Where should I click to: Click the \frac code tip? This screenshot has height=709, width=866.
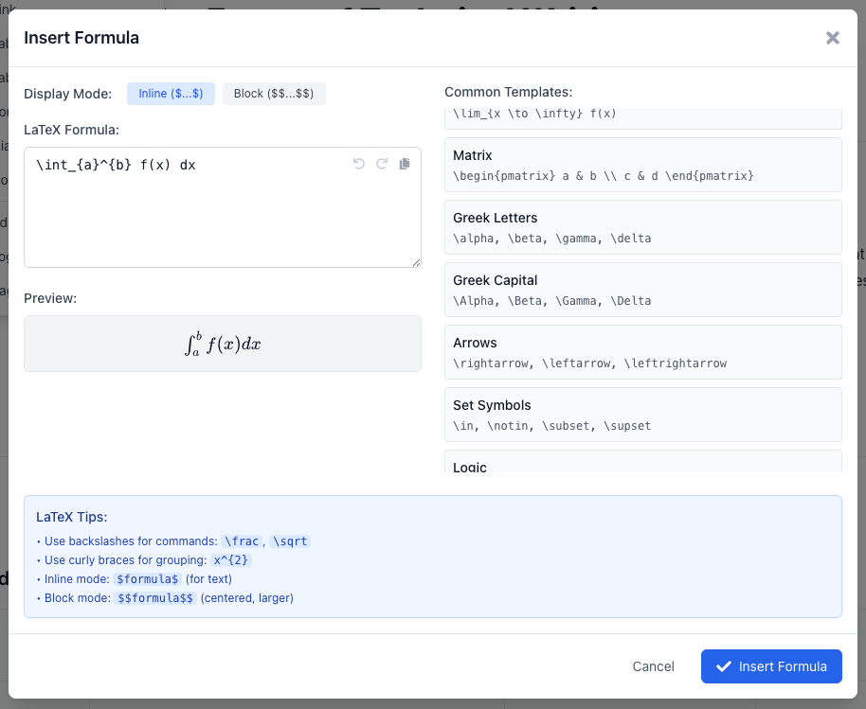(x=242, y=541)
